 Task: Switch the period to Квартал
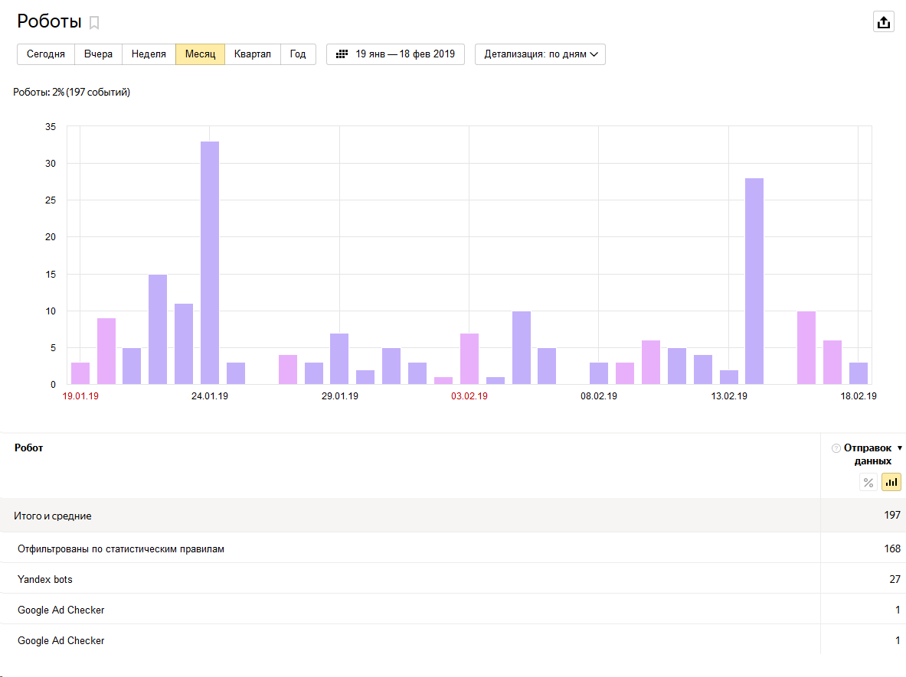click(x=252, y=54)
